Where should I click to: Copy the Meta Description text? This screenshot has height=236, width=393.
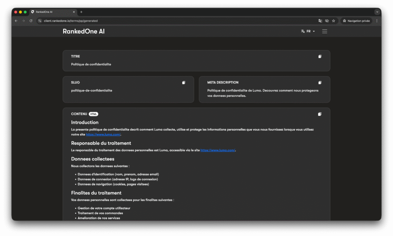(x=320, y=83)
